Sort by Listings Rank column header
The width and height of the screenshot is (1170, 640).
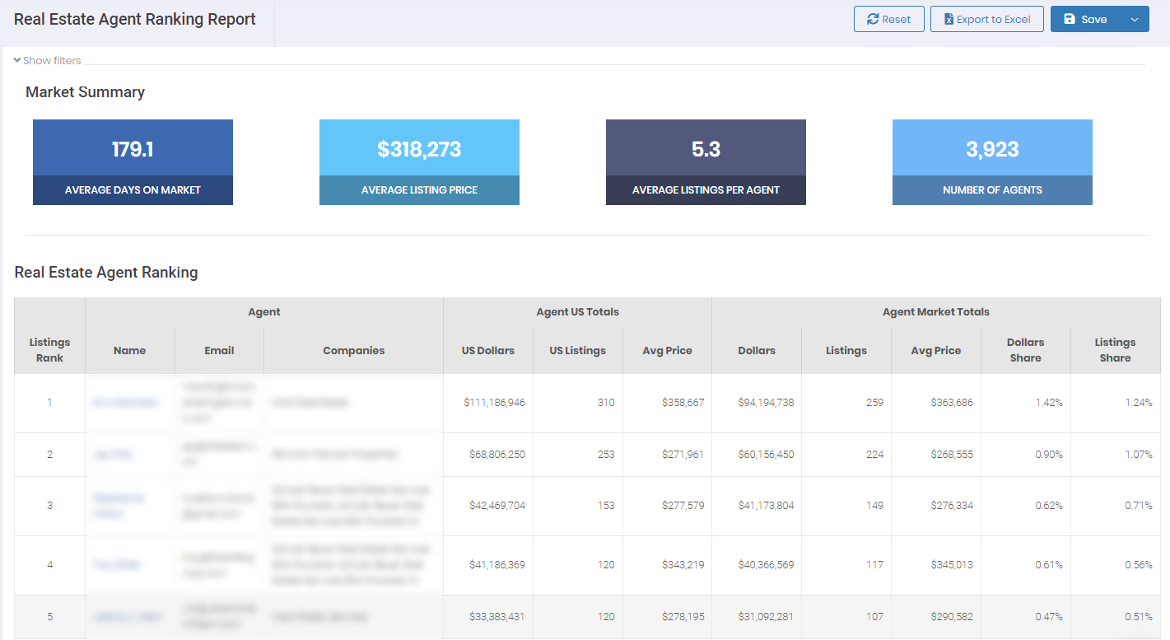[49, 350]
